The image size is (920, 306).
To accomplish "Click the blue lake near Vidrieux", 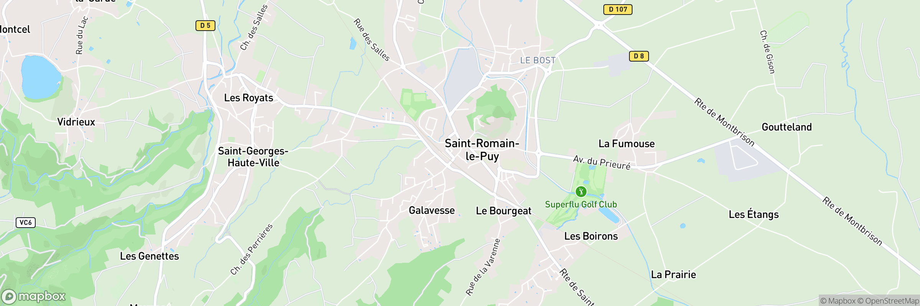I will click(x=40, y=77).
